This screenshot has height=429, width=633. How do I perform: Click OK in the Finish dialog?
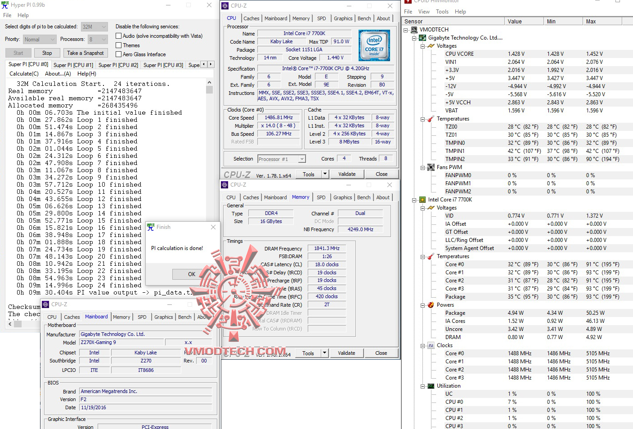coord(192,274)
